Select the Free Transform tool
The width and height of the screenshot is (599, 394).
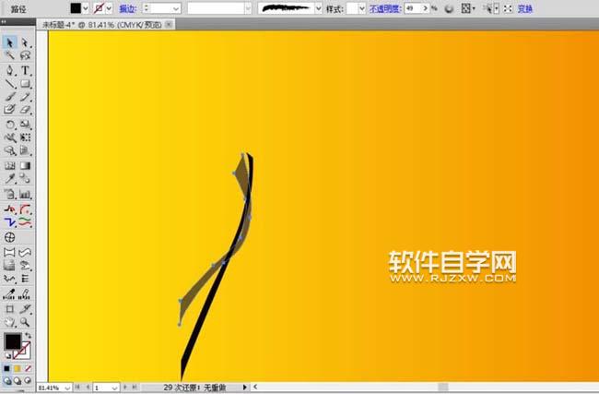click(x=25, y=137)
